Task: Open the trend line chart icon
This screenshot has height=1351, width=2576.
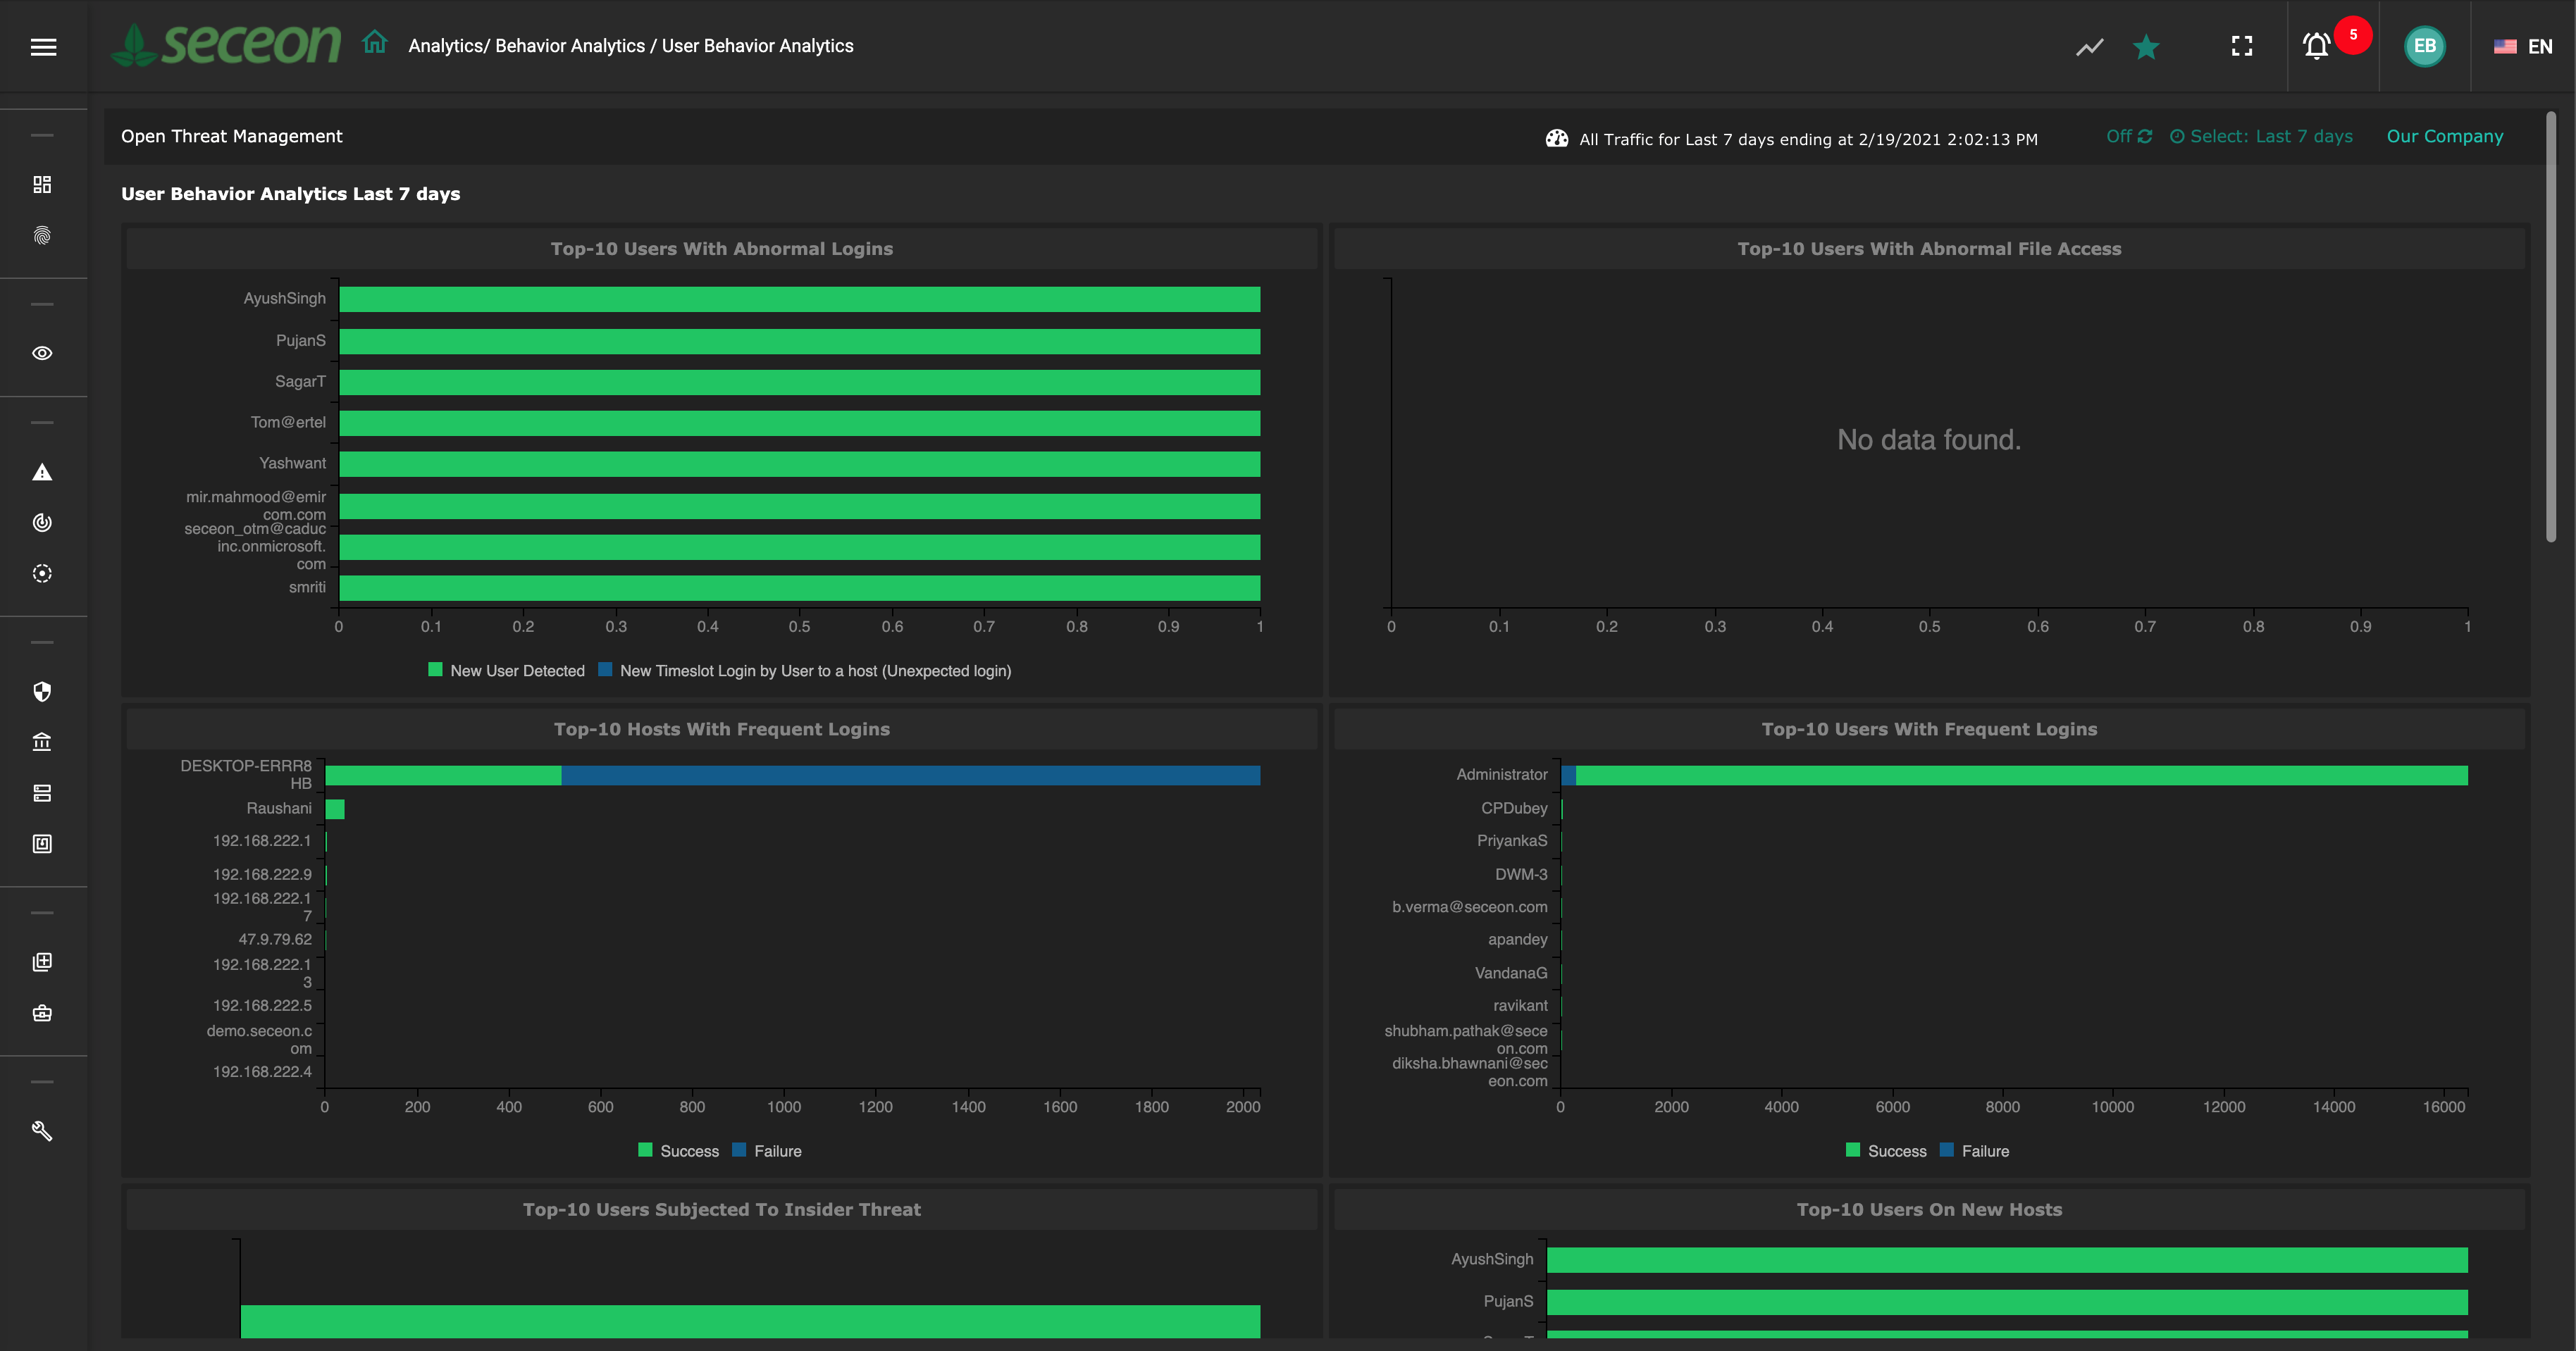Action: [x=2089, y=47]
